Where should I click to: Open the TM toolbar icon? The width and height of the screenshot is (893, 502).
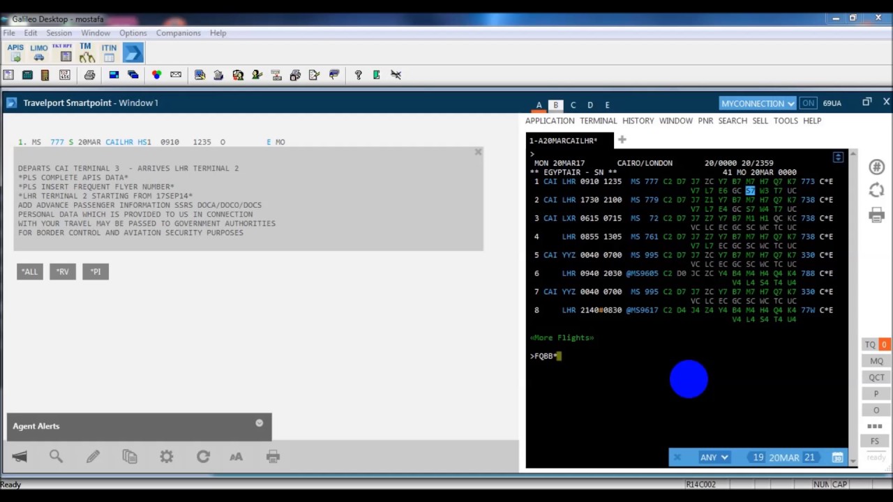click(86, 52)
